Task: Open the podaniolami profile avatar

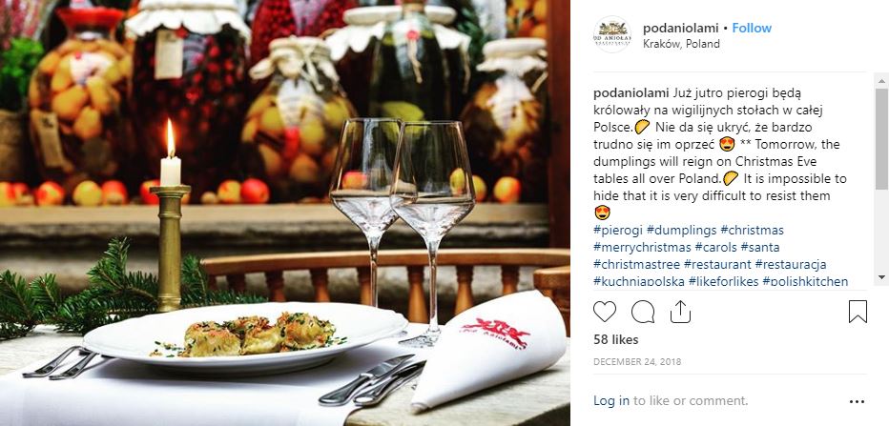Action: click(x=612, y=34)
